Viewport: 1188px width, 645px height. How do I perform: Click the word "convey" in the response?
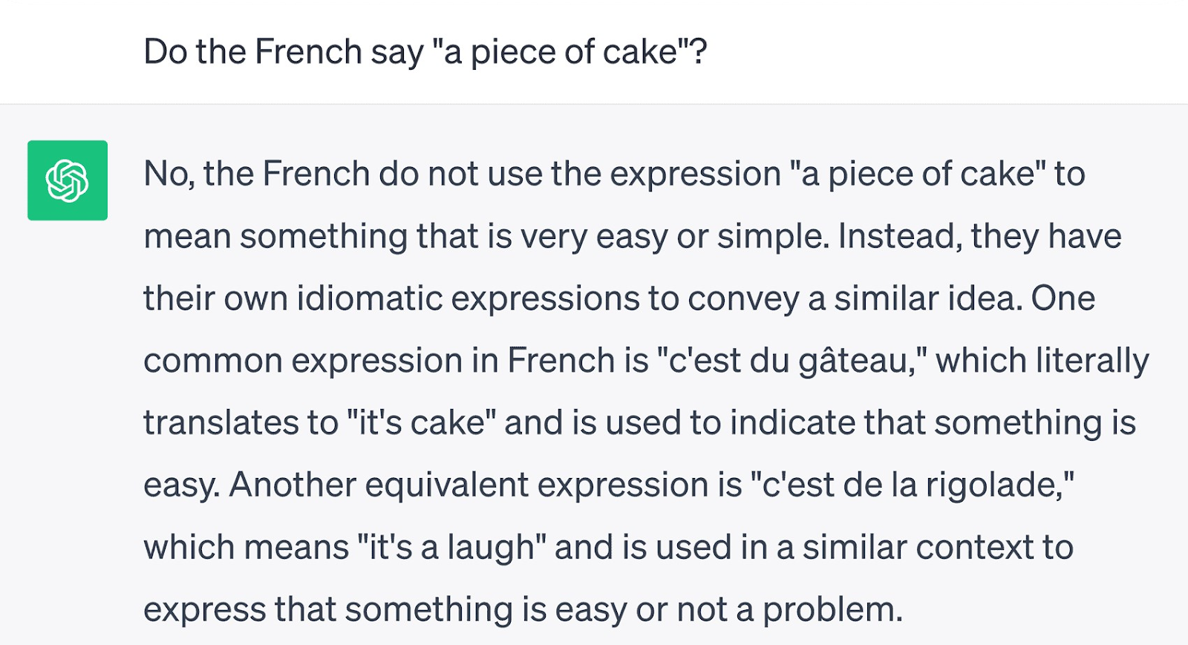[743, 299]
